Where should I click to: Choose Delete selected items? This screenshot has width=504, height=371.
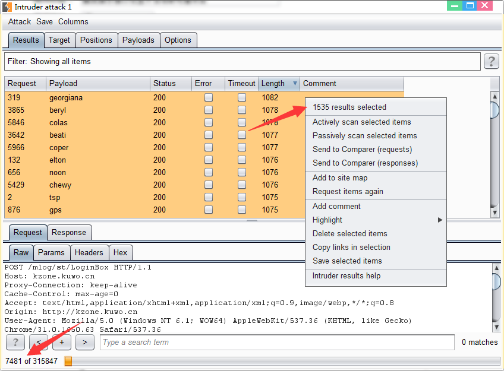376,234
